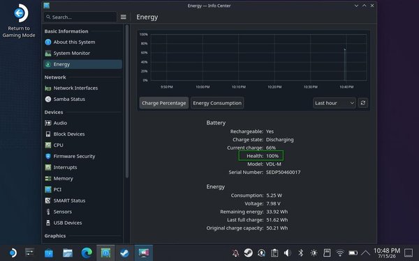Switch graph to Energy Consumption
Image resolution: width=419 pixels, height=261 pixels.
pos(217,103)
